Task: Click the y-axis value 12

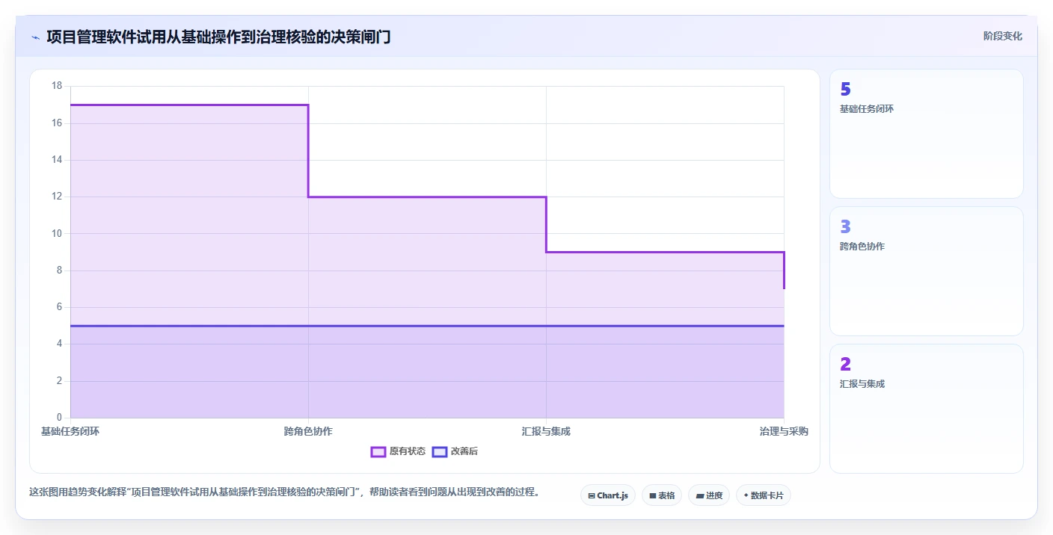Action: (57, 197)
